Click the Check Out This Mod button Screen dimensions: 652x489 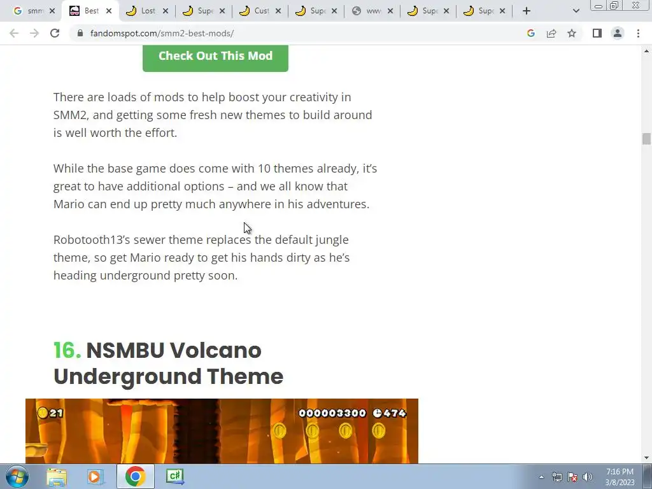pos(215,58)
